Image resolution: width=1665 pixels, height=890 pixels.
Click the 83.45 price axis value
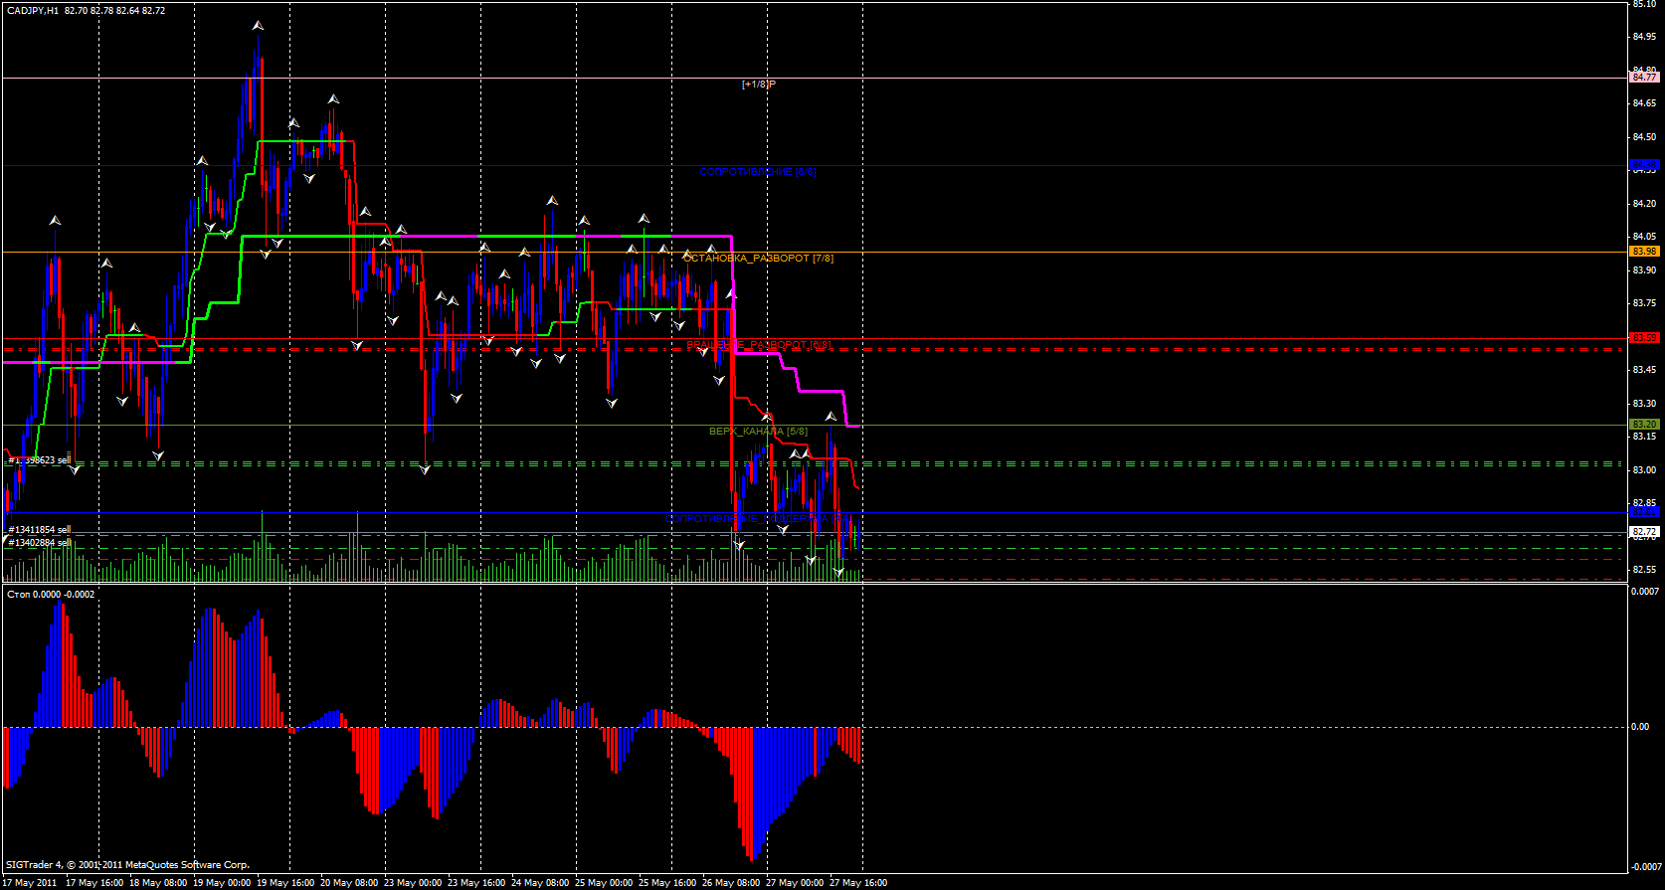pyautogui.click(x=1644, y=370)
